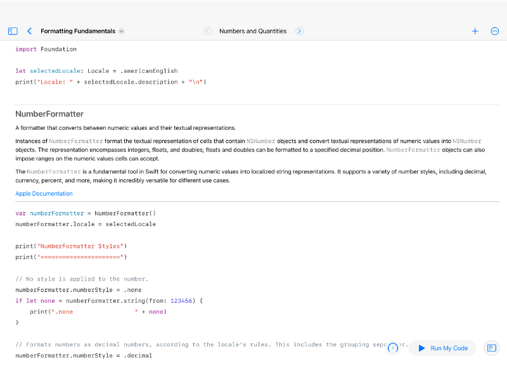507x380 pixels.
Task: Click the Formatting Fundamentals title
Action: pos(77,31)
